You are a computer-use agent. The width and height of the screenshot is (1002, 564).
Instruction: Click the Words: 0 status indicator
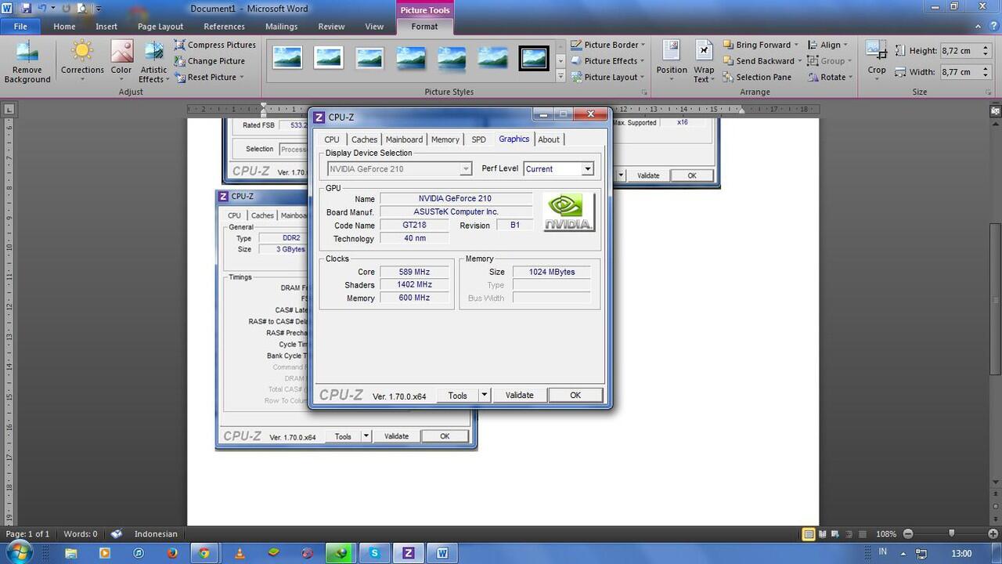click(81, 534)
